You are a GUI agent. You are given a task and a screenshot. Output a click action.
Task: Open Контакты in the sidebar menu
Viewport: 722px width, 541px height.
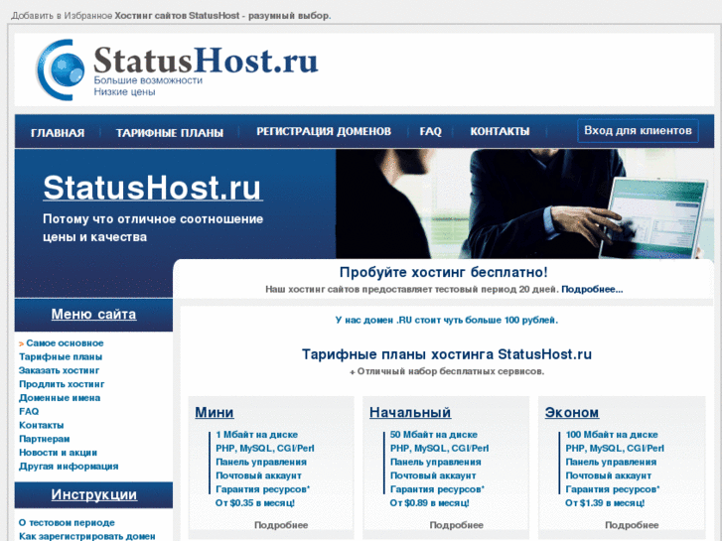pos(41,426)
